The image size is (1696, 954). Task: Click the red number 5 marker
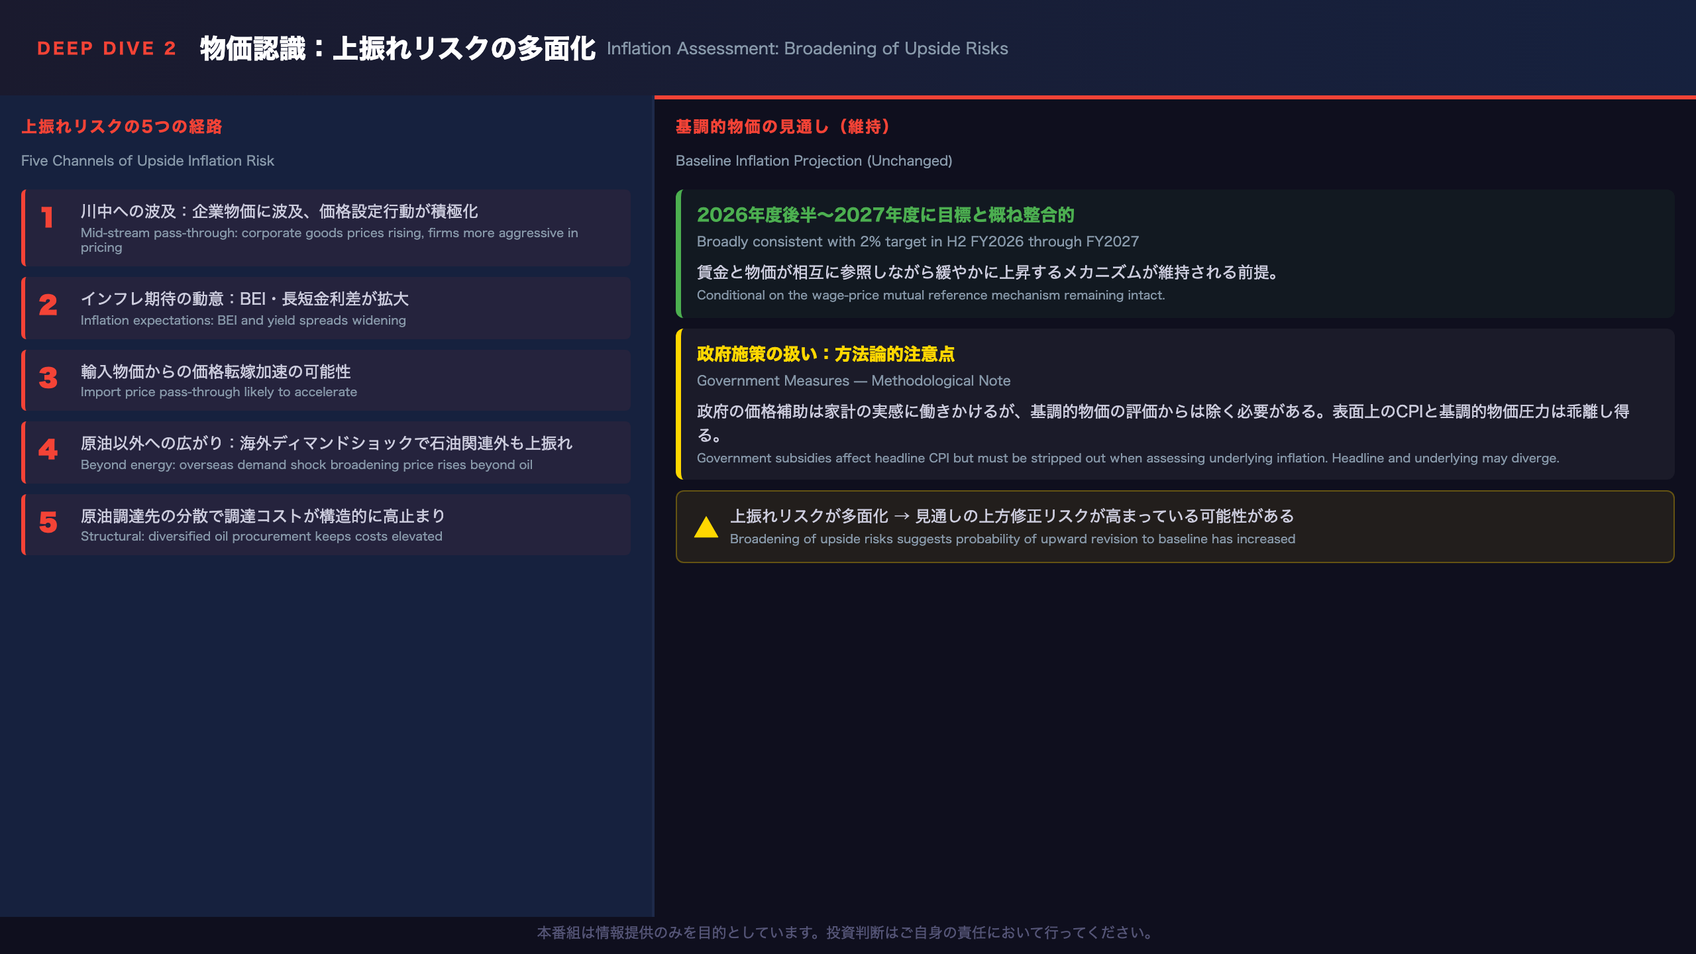(x=48, y=522)
